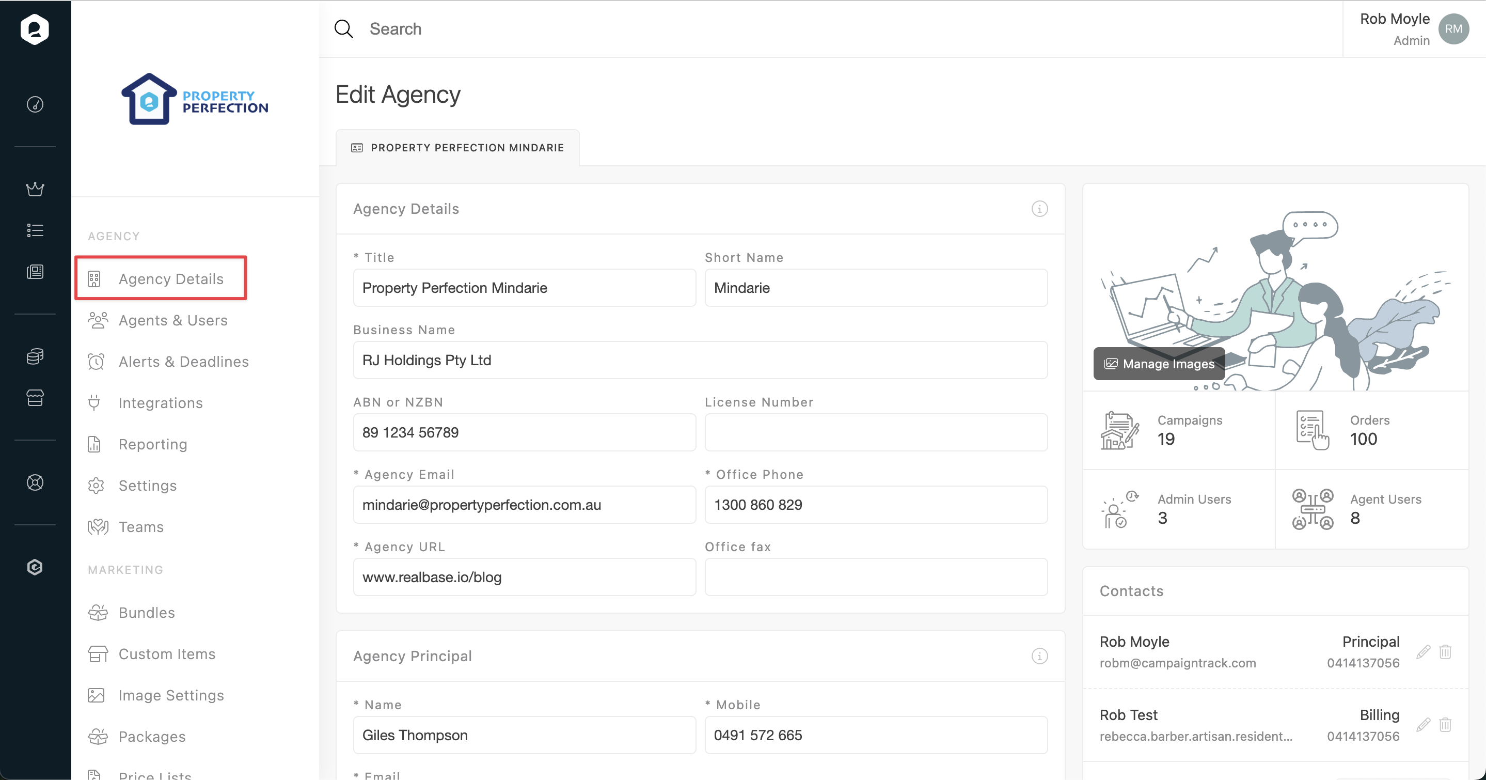Open the storefront icon in dark sidebar

coord(35,398)
